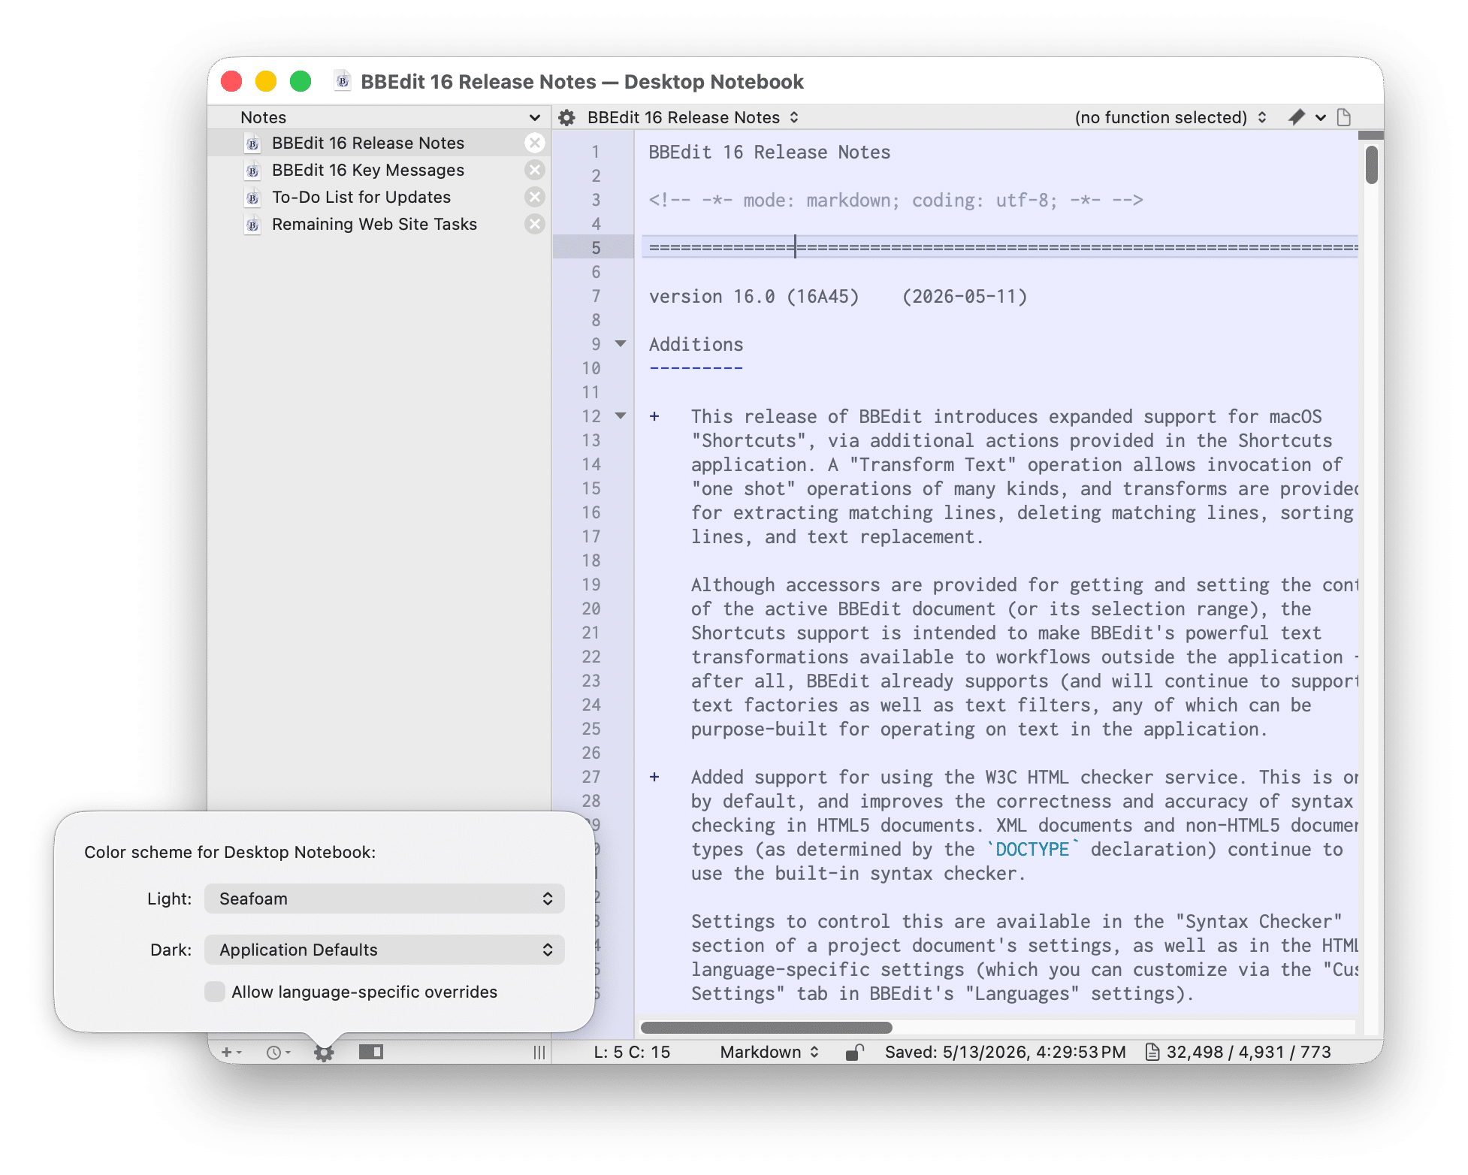Viewport: 1468px width, 1175px height.
Task: Enable Allow language-specific overrides checkbox
Action: pos(215,992)
